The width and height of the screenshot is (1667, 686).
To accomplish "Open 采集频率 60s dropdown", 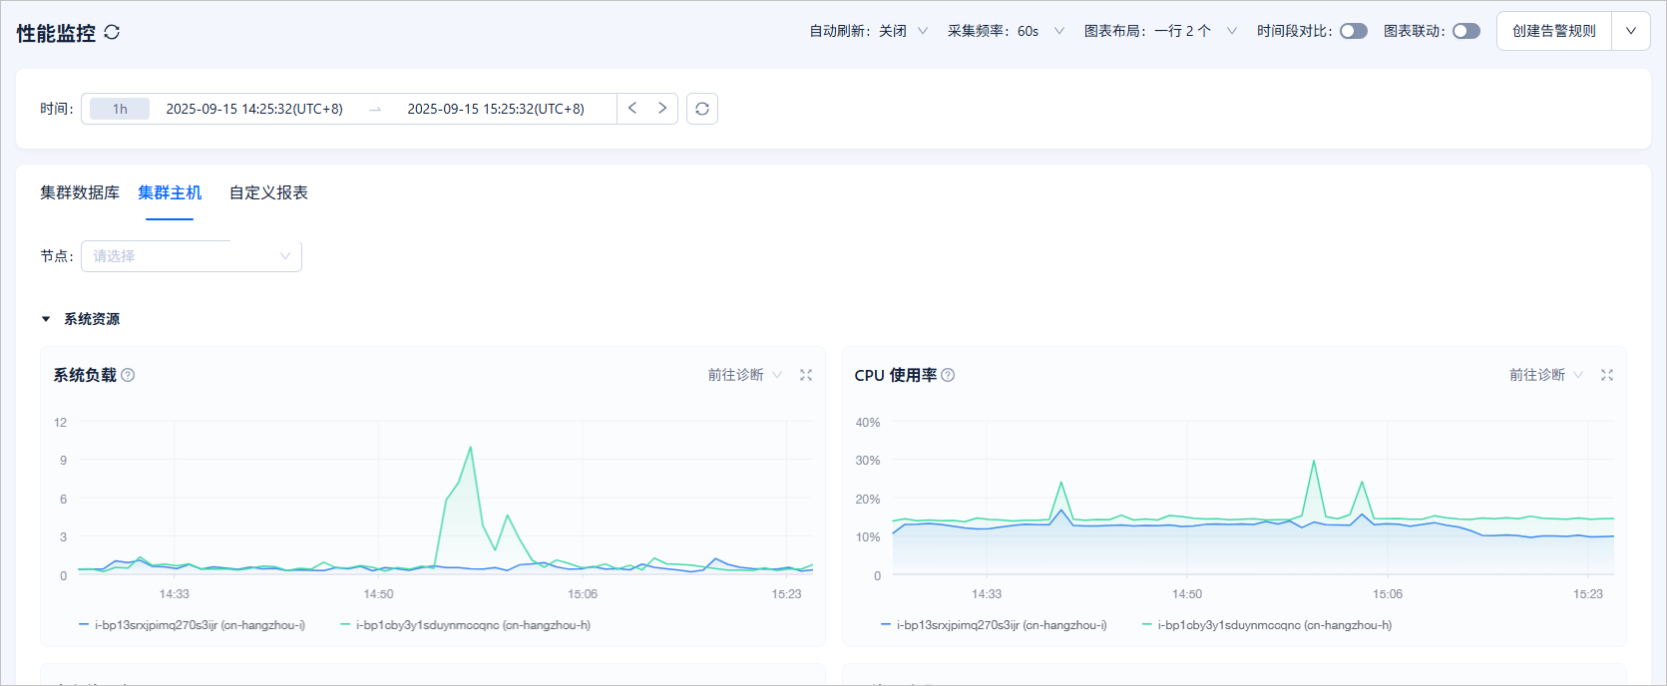I will [1006, 31].
